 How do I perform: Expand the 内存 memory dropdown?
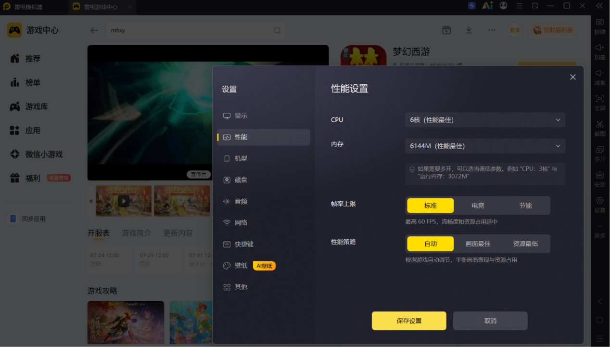click(485, 146)
